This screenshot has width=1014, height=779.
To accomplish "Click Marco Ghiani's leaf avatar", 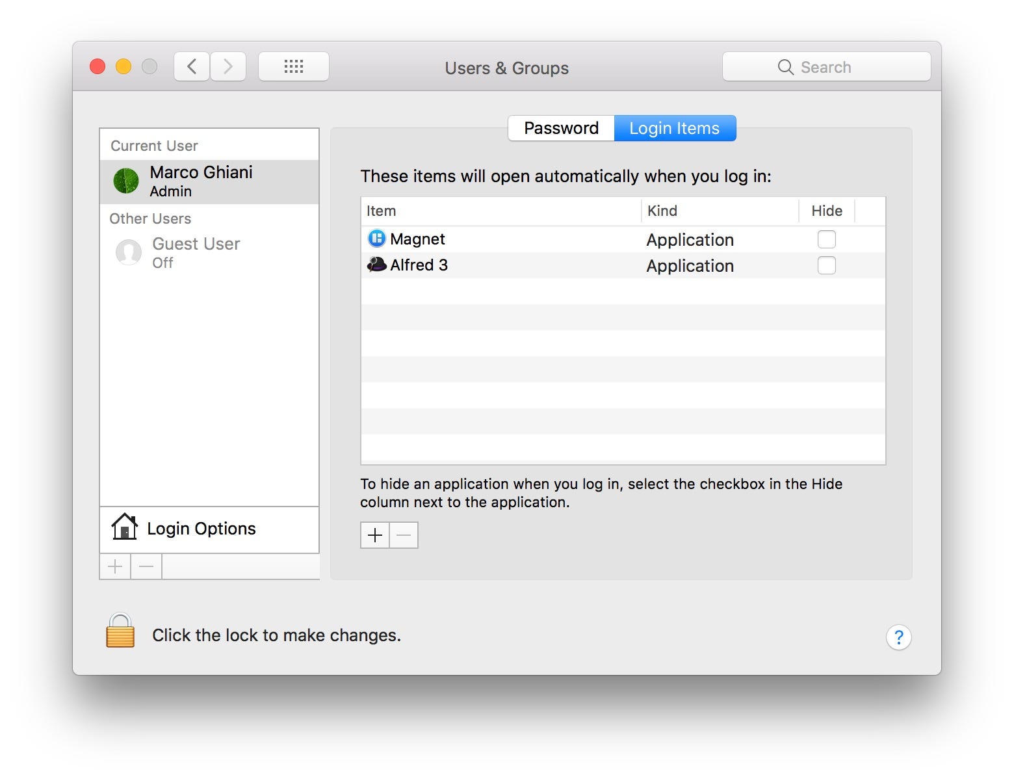I will pos(126,181).
